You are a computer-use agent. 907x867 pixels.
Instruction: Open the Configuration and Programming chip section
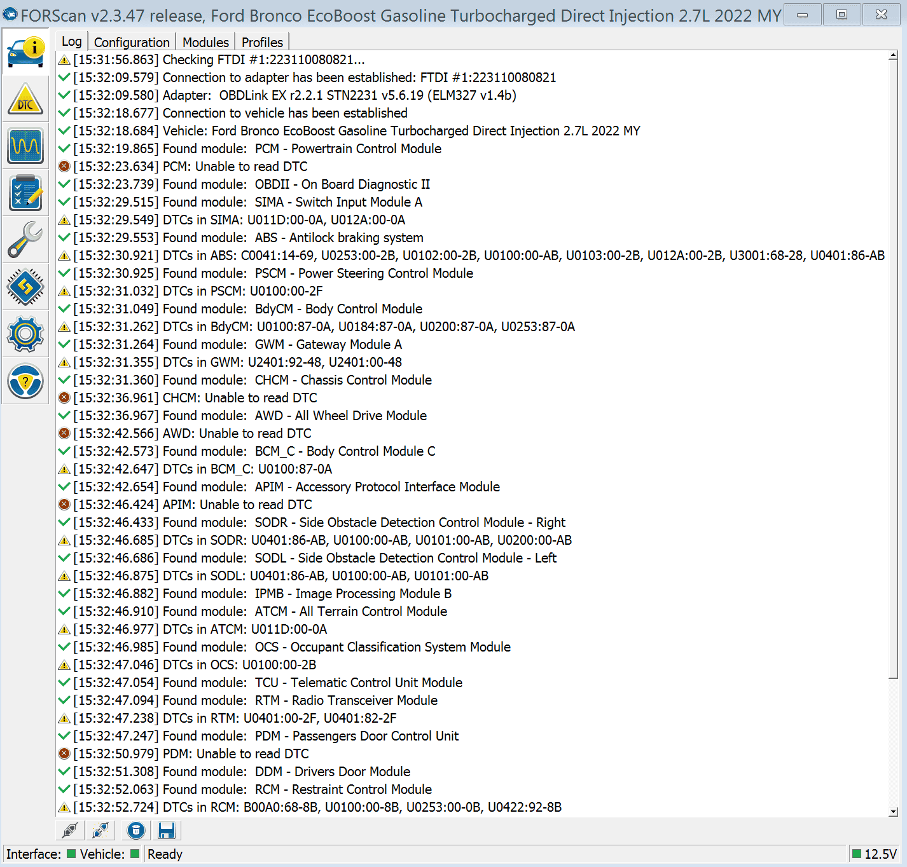pyautogui.click(x=25, y=287)
